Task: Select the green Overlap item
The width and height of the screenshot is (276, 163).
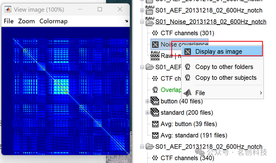Action: coord(171,90)
